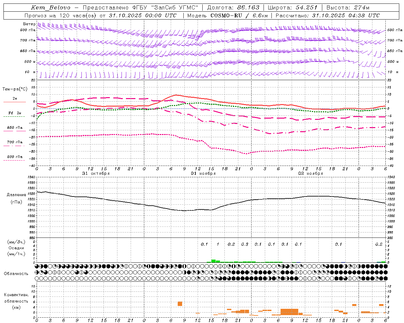Click the Тем-ра(°C) temperature label
This screenshot has width=404, height=323.
point(15,89)
